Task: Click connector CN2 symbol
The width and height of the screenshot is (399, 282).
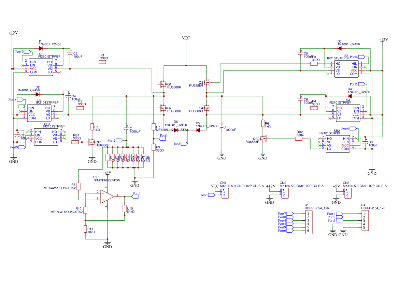Action: 285,193
